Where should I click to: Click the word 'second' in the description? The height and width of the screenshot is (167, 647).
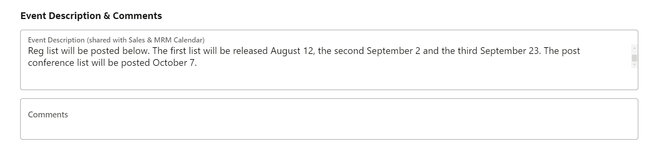click(349, 51)
